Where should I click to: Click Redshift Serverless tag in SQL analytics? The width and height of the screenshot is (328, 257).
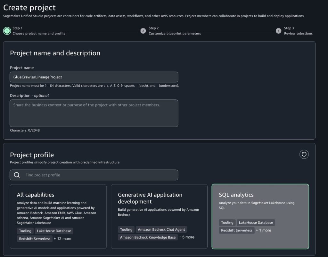coord(237,230)
